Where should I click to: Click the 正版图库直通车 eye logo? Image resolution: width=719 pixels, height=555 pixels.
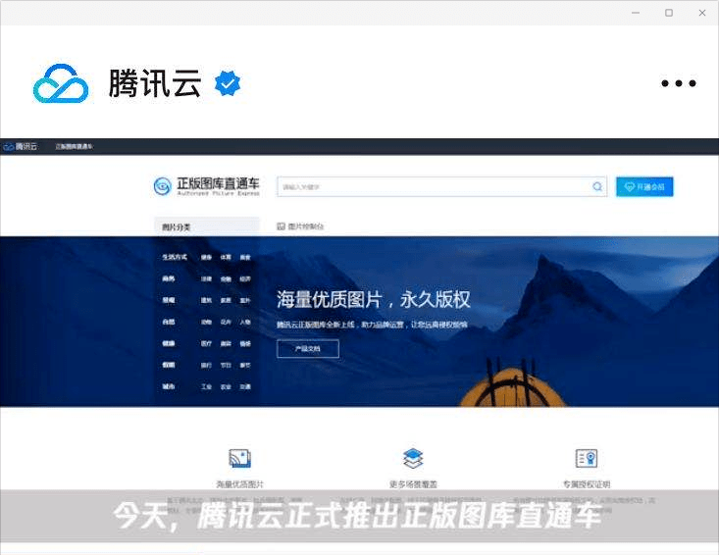pos(162,186)
